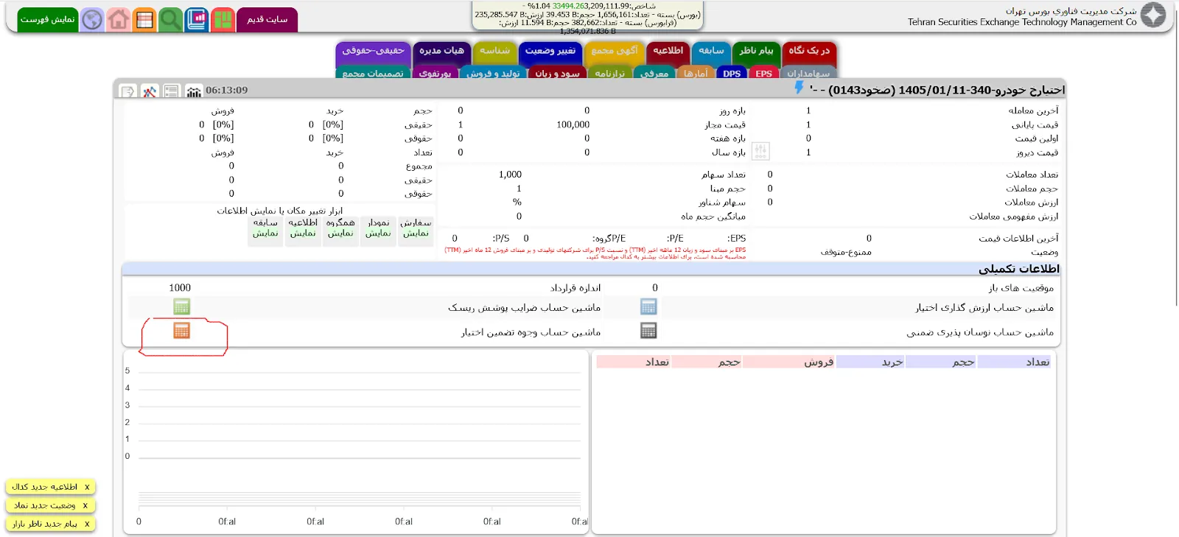Open the DPS tab
Image resolution: width=1179 pixels, height=537 pixels.
coord(732,74)
